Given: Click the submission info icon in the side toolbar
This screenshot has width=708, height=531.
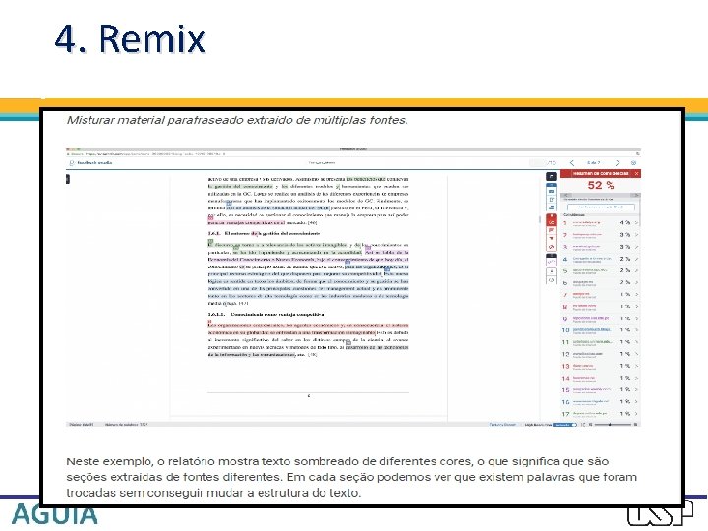Looking at the screenshot, I should (x=551, y=280).
